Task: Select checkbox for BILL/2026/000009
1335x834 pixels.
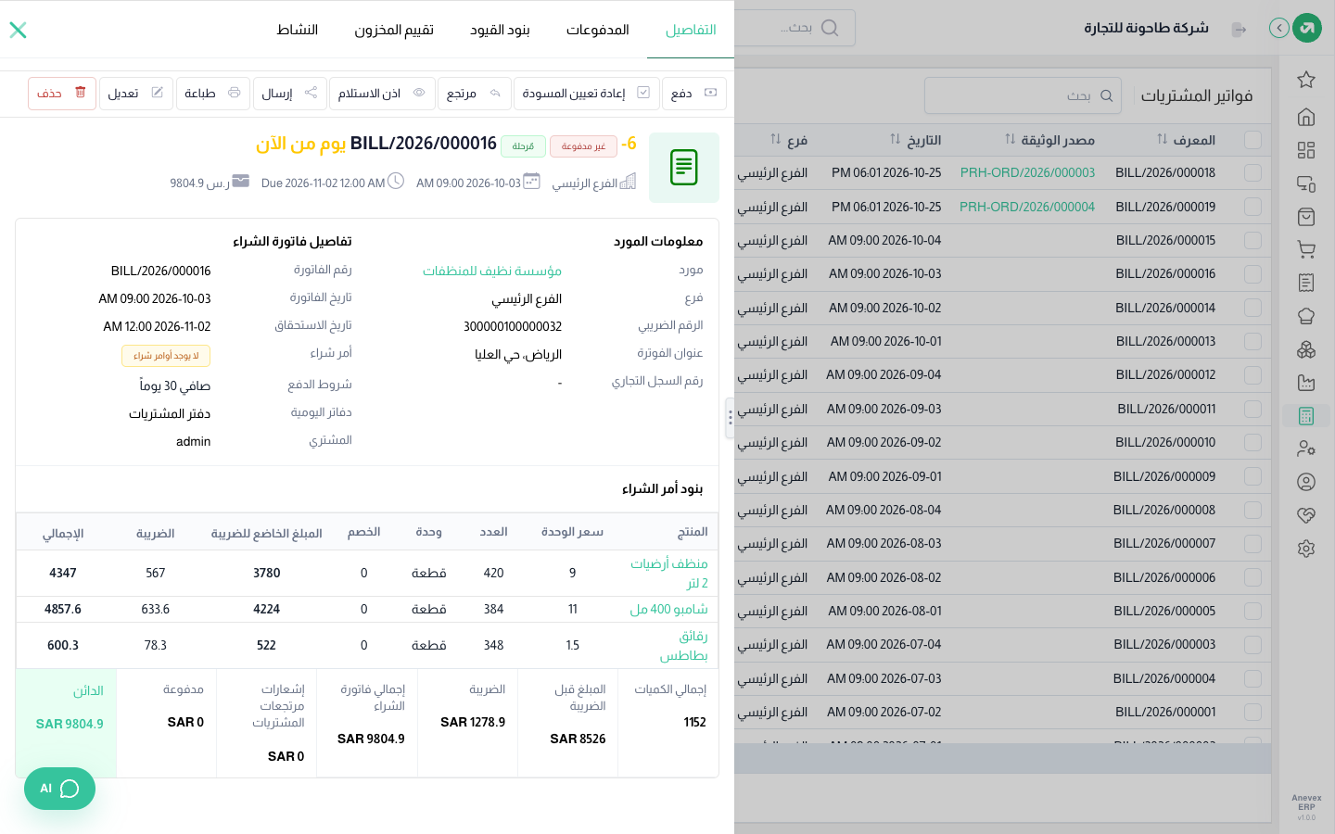Action: pyautogui.click(x=1253, y=476)
